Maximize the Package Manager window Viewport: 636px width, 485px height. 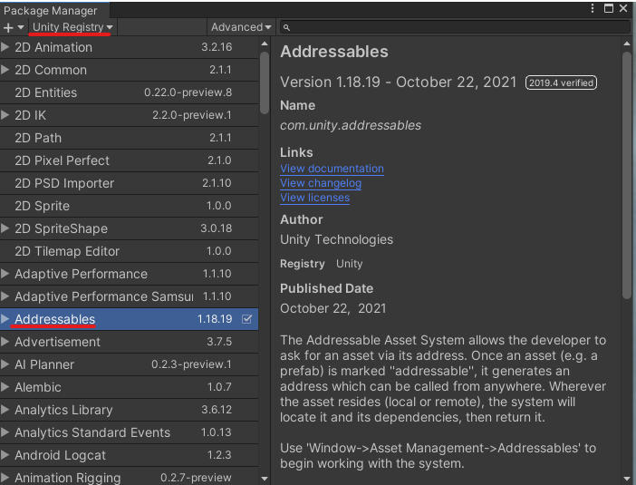(x=609, y=8)
